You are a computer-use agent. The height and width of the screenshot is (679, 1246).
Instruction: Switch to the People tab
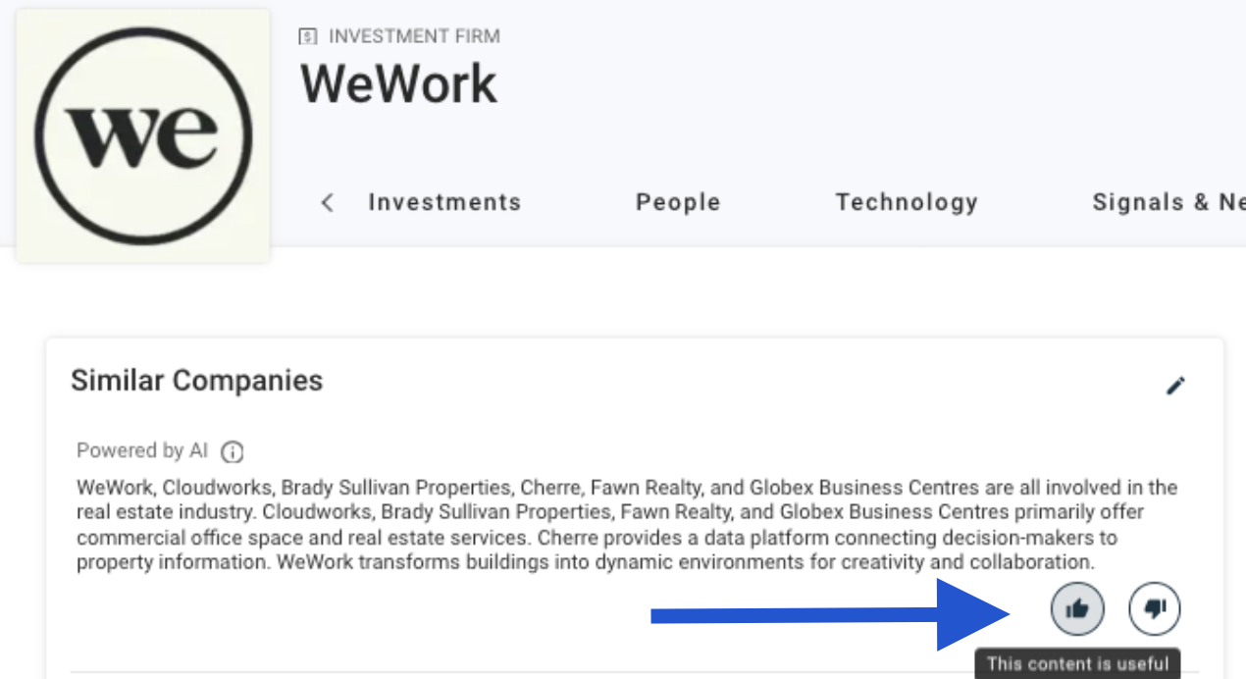click(678, 202)
